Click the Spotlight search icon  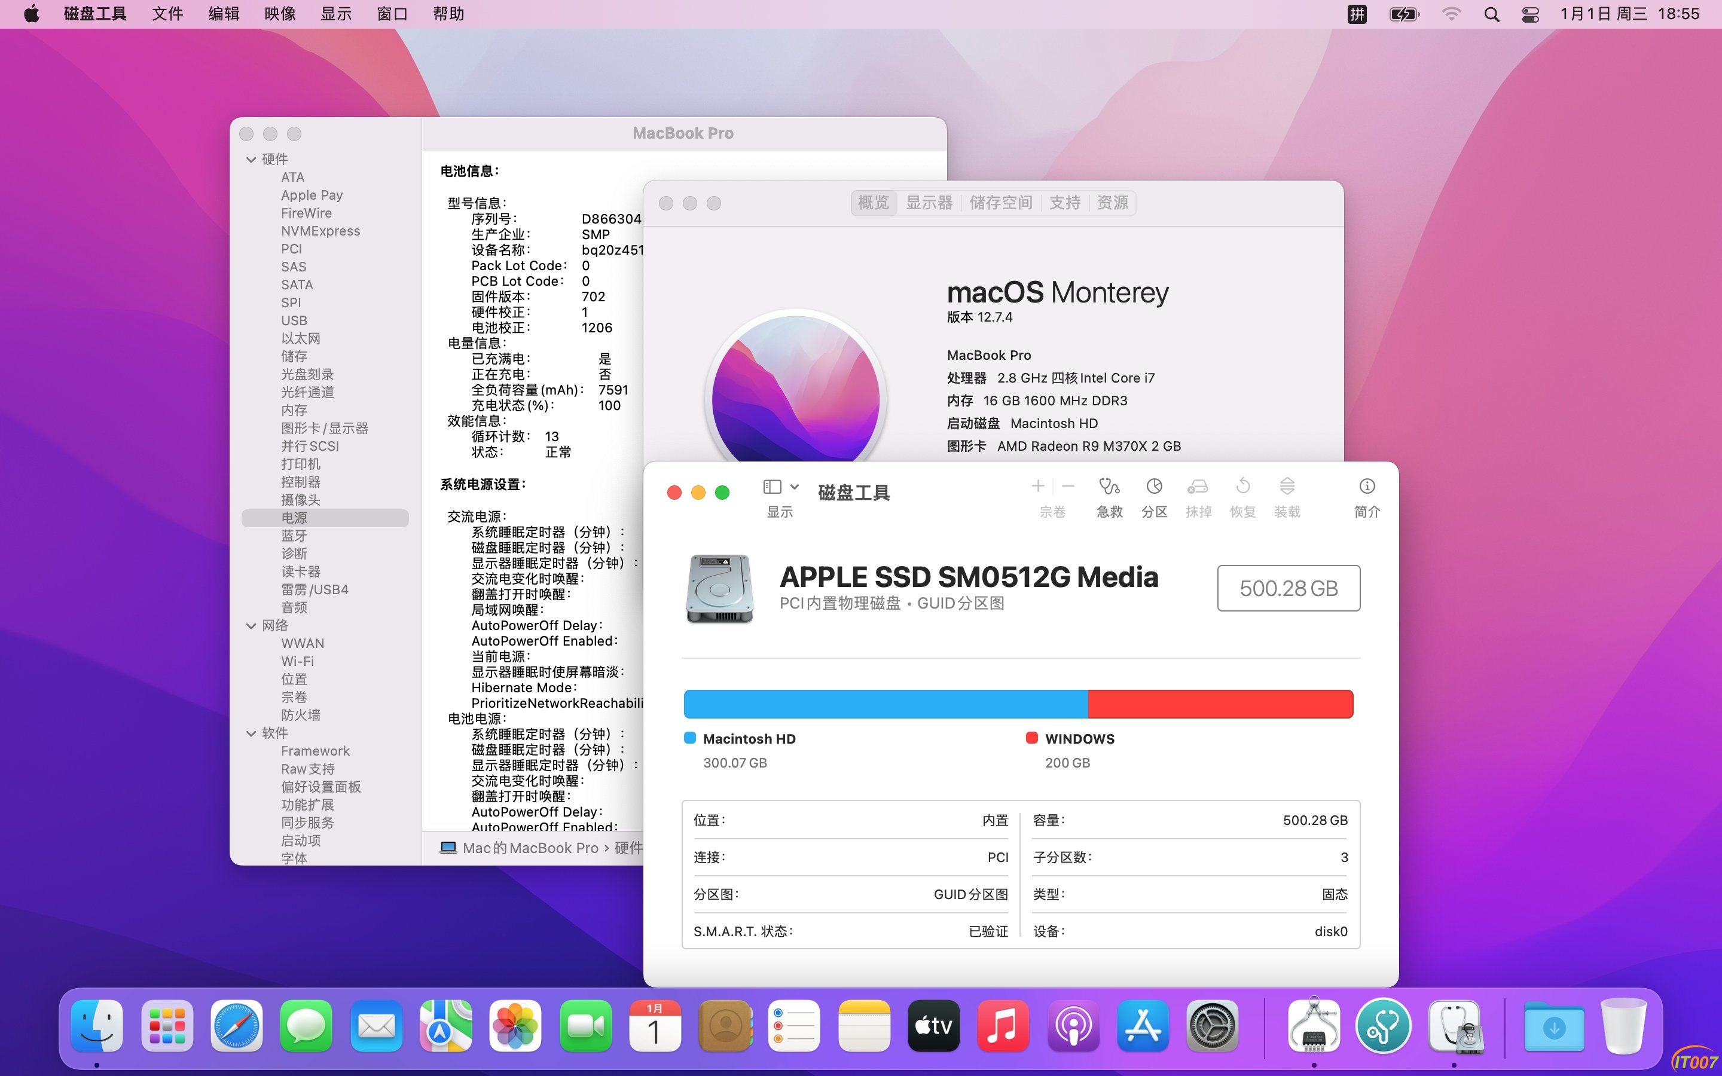(x=1491, y=14)
